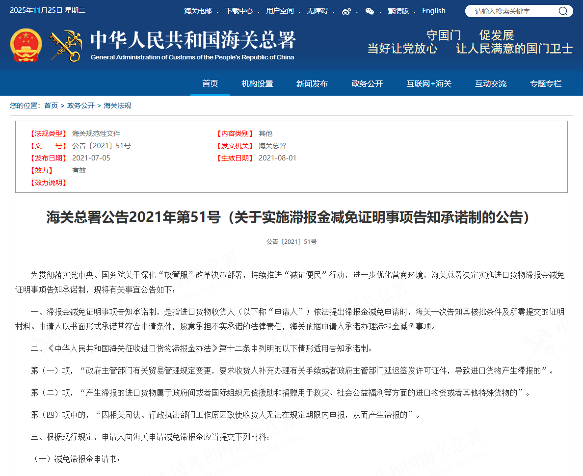
Task: Click the 海关电邮 link
Action: coord(198,11)
